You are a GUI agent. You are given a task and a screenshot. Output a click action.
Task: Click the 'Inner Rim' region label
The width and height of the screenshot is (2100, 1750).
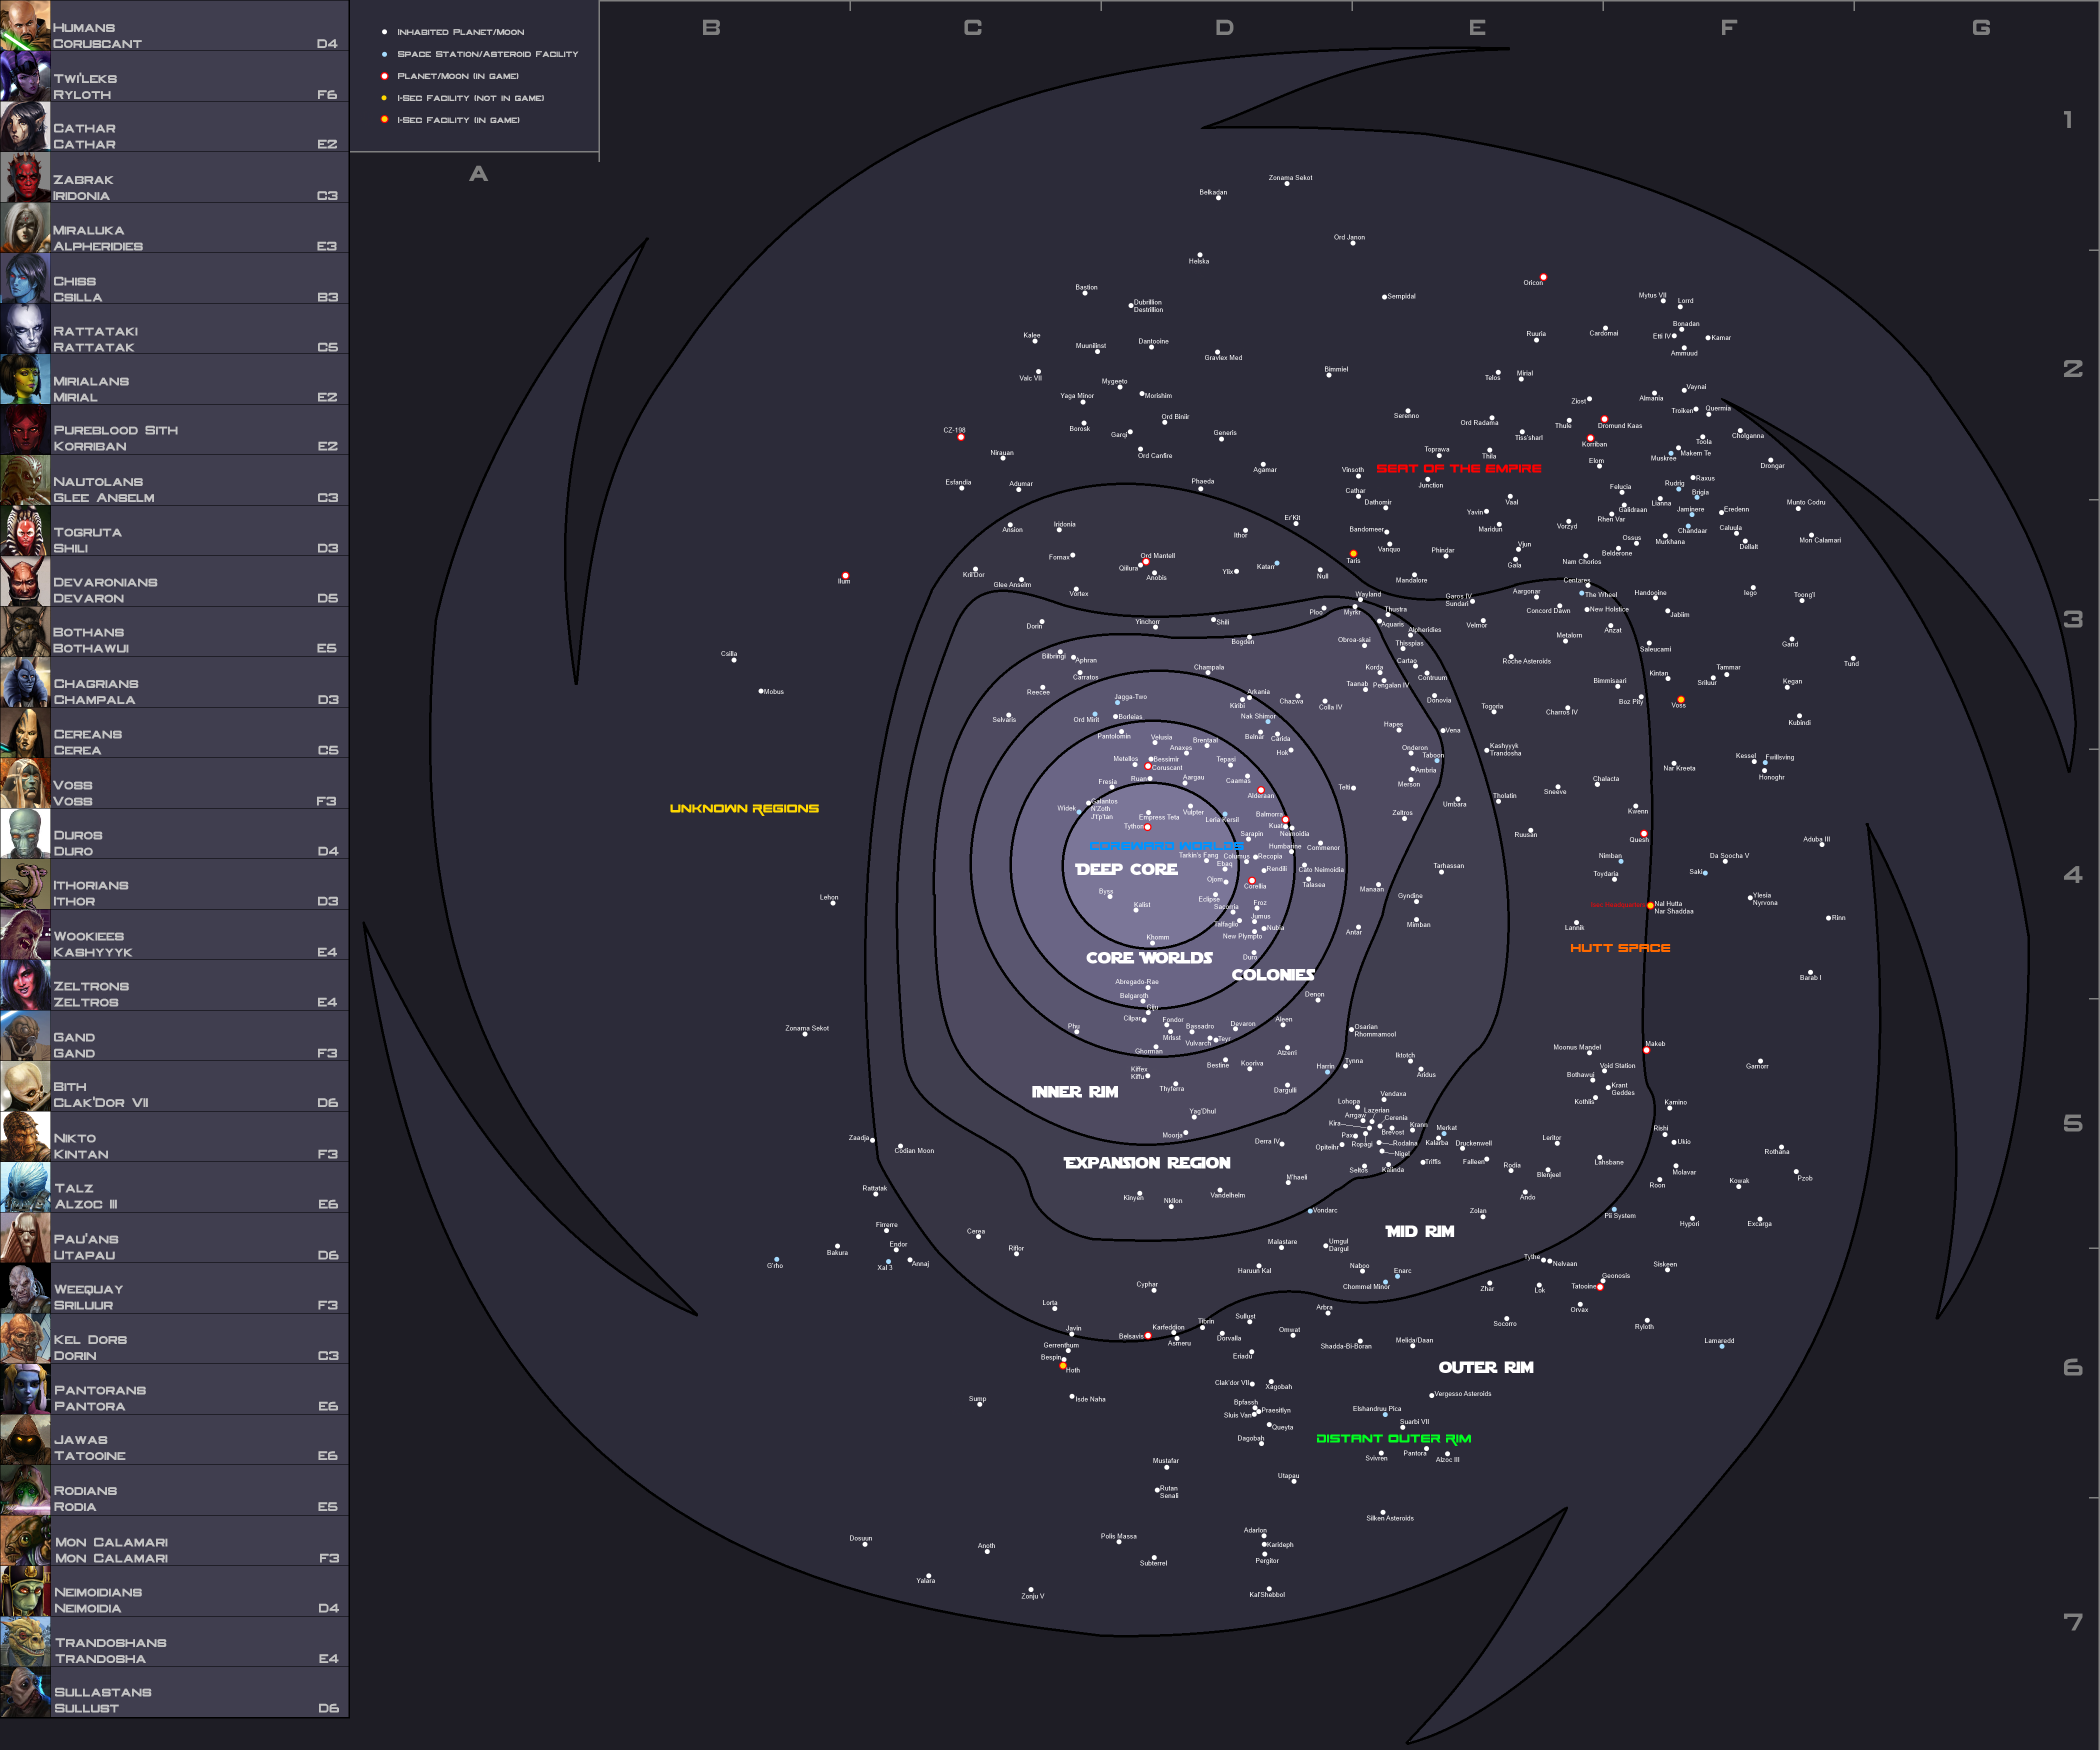(1075, 1091)
